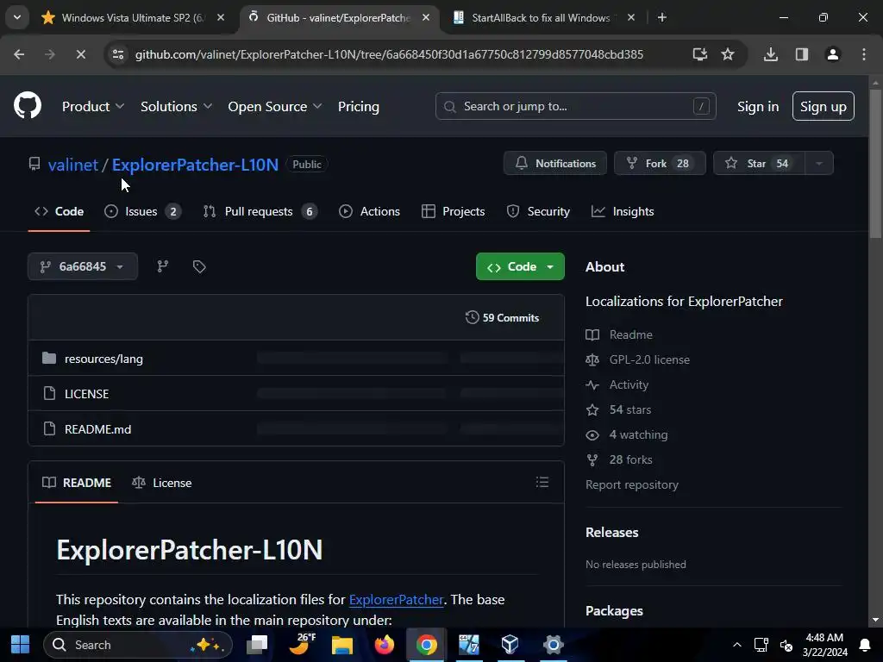The height and width of the screenshot is (662, 883).
Task: Expand Solutions navigation menu
Action: click(176, 106)
